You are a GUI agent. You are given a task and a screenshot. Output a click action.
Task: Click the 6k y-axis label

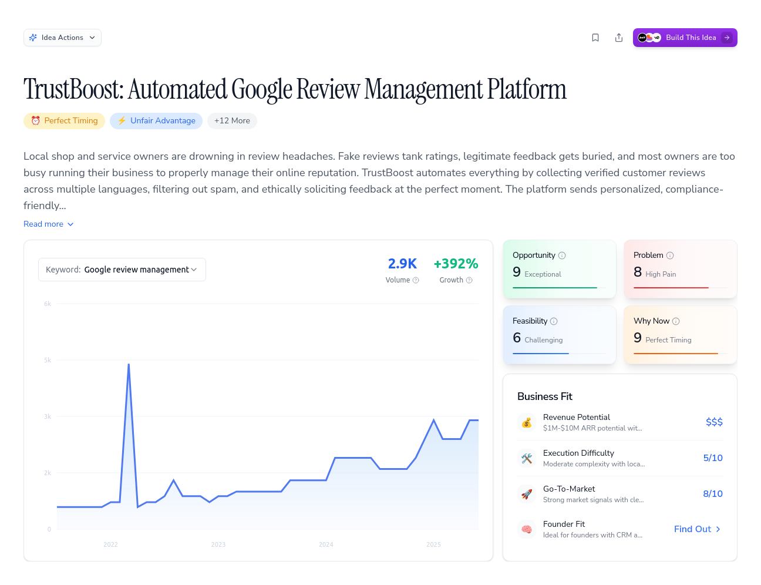[x=48, y=304]
